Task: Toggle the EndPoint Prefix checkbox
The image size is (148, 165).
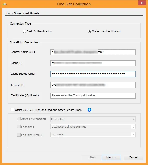Action: [x=19, y=135]
